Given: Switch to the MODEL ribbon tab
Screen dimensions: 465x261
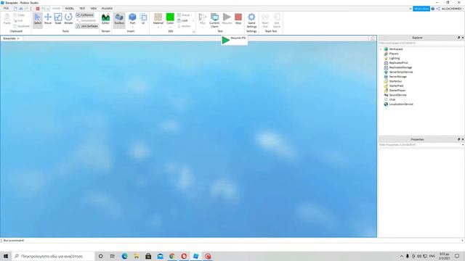Looking at the screenshot, I should point(70,9).
